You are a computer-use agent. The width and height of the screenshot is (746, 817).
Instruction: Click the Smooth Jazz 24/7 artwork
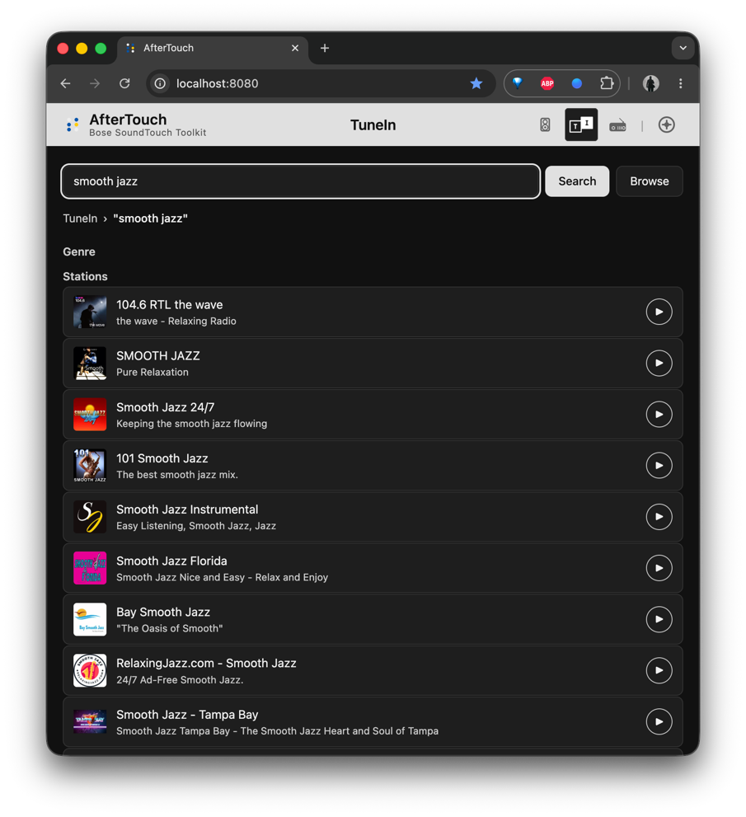90,414
